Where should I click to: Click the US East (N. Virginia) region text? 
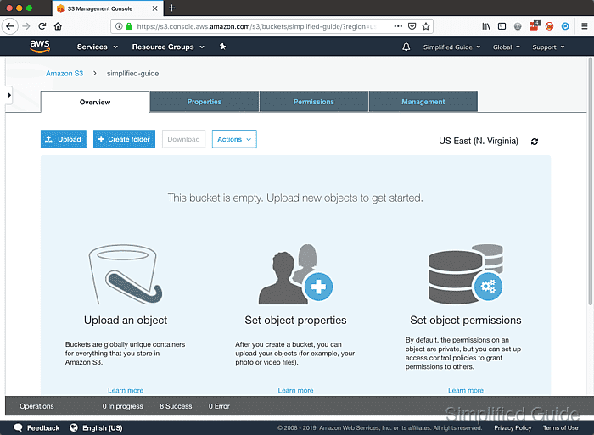[x=479, y=142]
